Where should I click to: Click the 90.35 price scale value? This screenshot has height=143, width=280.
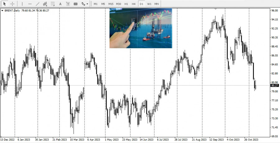point(274,38)
